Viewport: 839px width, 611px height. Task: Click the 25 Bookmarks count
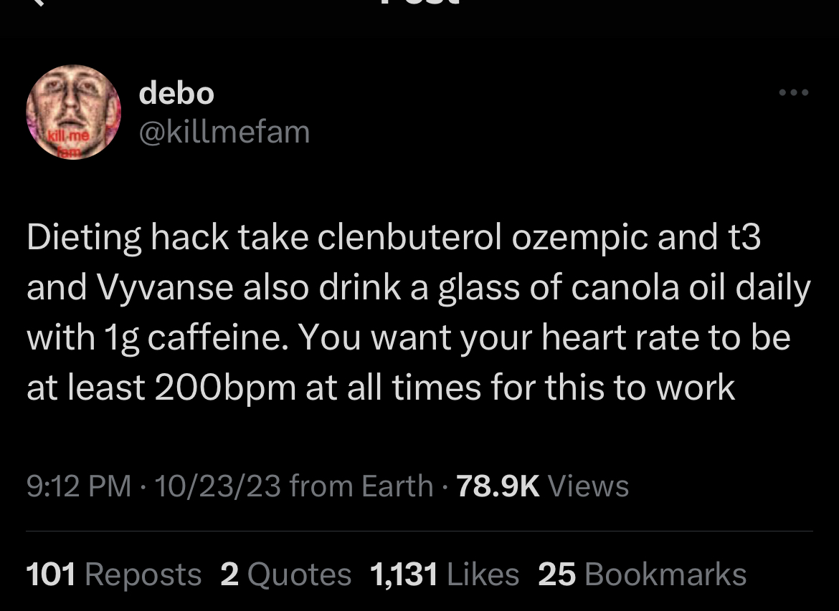[642, 574]
